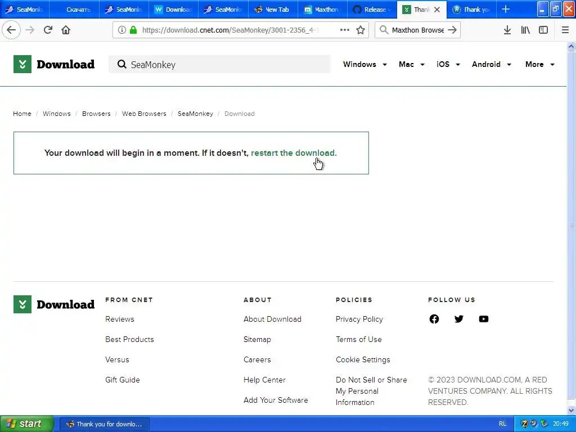Open the browser home page icon
This screenshot has height=432, width=576.
click(x=66, y=30)
